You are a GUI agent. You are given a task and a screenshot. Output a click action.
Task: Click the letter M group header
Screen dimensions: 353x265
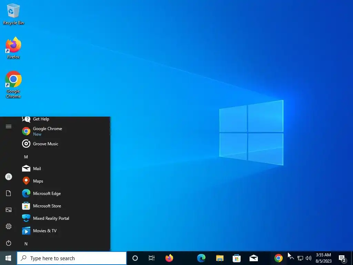pyautogui.click(x=26, y=157)
